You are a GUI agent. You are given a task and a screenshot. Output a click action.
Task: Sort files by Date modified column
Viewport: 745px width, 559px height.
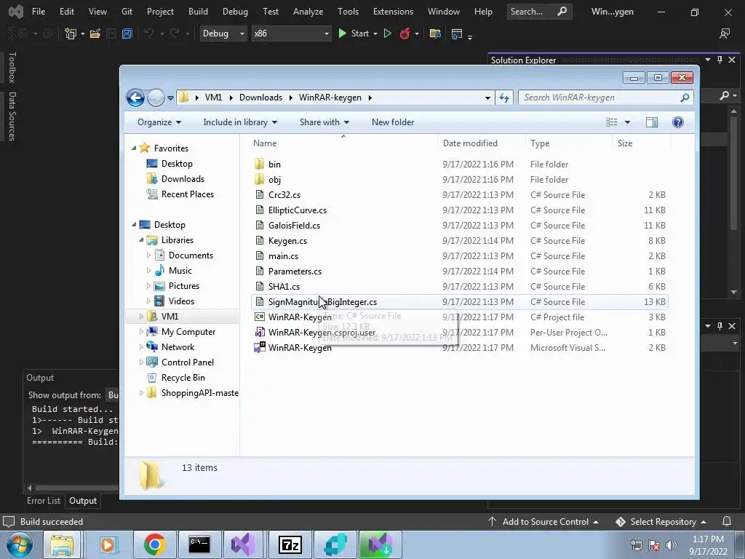click(x=480, y=143)
